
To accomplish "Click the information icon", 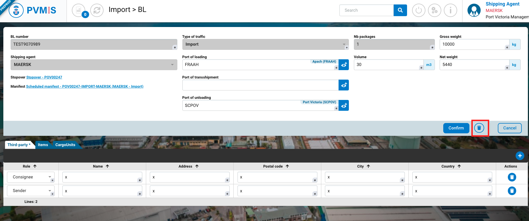I will (450, 11).
